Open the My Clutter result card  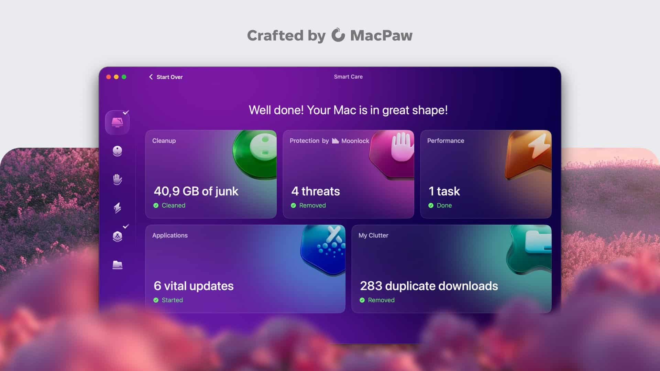pyautogui.click(x=452, y=269)
